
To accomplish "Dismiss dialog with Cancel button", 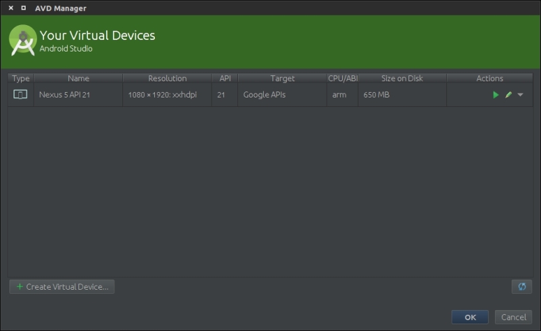I will 513,317.
